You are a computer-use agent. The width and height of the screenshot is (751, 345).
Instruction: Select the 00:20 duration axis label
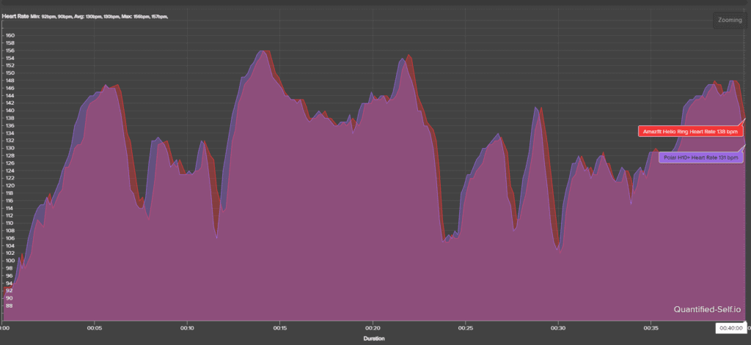point(373,329)
